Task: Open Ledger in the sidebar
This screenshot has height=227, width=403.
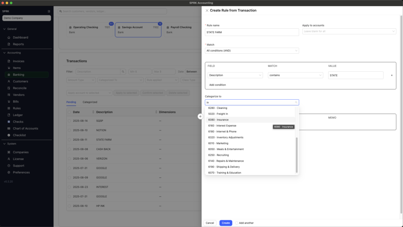Action: [x=18, y=115]
